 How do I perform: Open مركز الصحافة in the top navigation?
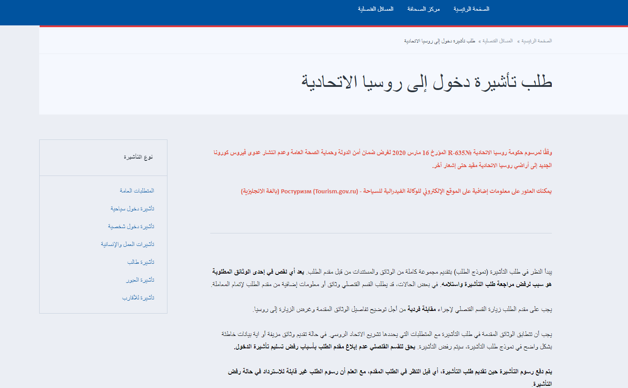423,9
